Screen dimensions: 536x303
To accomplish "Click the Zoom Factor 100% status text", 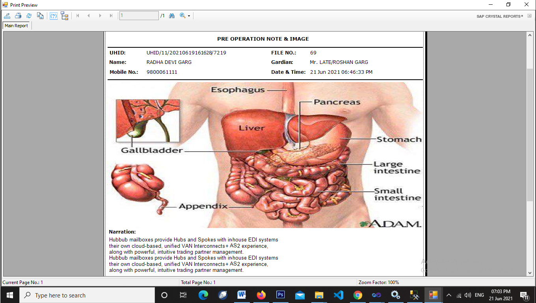I will 379,282.
